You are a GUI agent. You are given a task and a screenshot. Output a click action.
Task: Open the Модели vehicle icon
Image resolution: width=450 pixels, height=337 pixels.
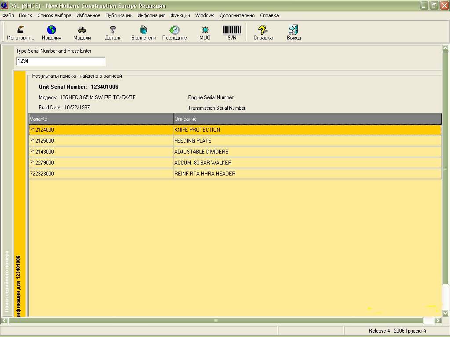click(82, 32)
